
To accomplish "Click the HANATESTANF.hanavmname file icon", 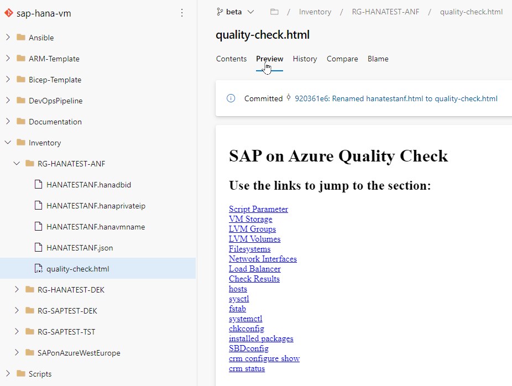I will [39, 226].
